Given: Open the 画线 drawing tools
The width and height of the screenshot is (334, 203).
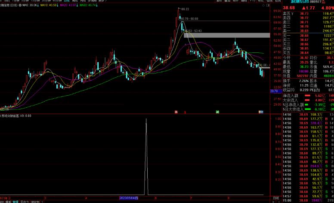Looking at the screenshot, I should coord(244,1).
